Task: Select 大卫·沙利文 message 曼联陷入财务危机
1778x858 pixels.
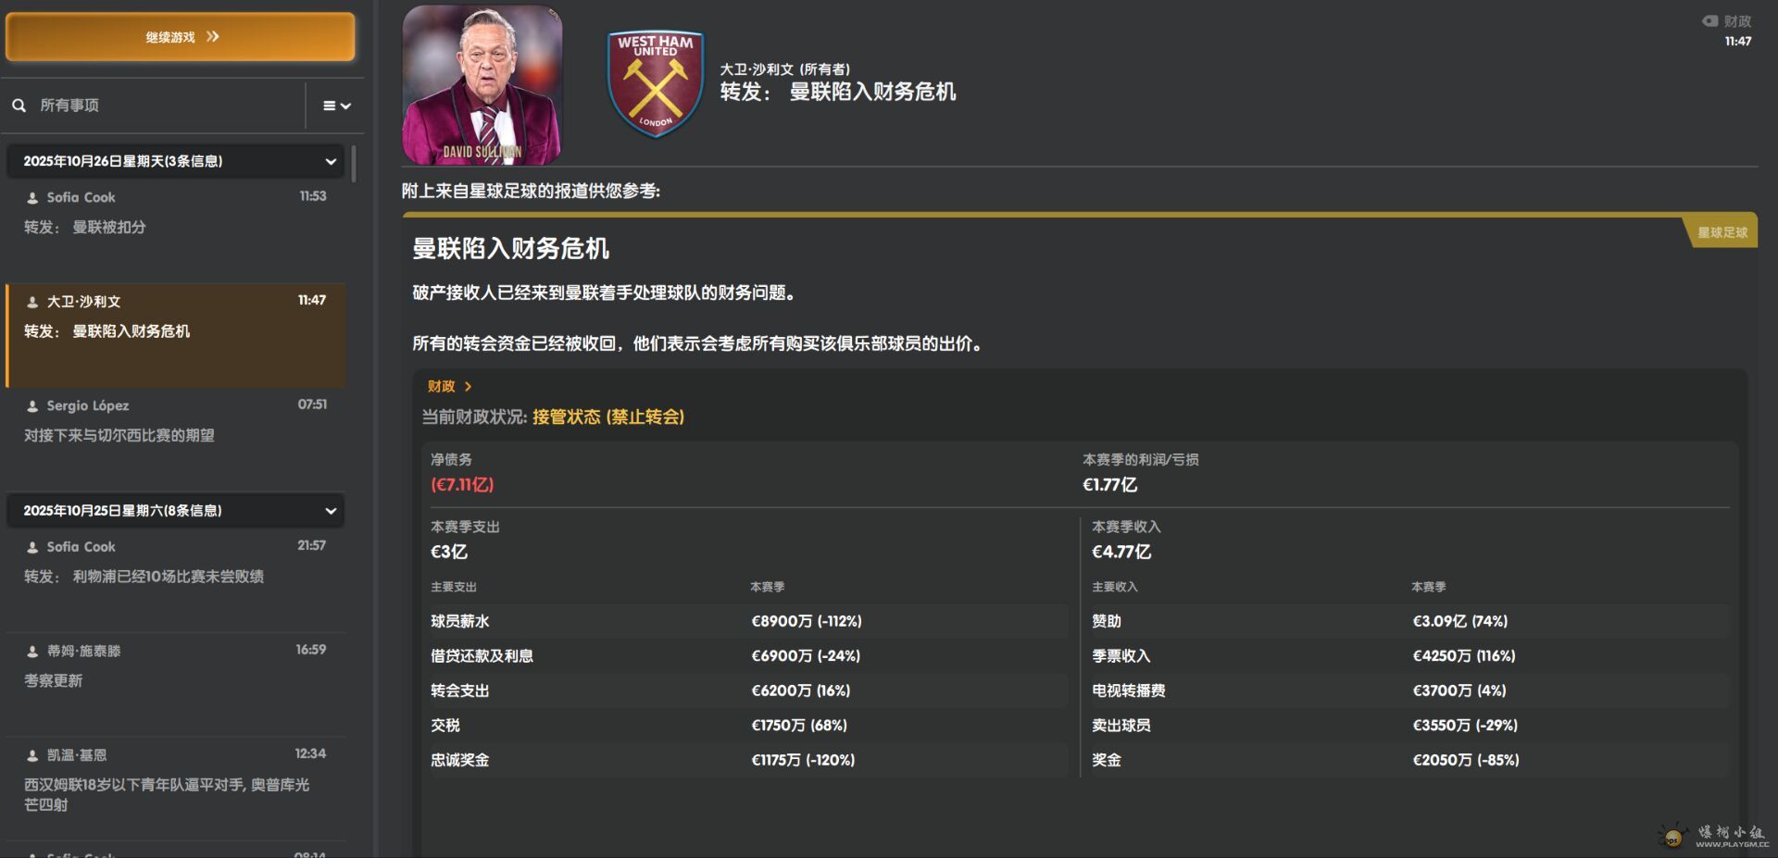Action: (x=176, y=335)
